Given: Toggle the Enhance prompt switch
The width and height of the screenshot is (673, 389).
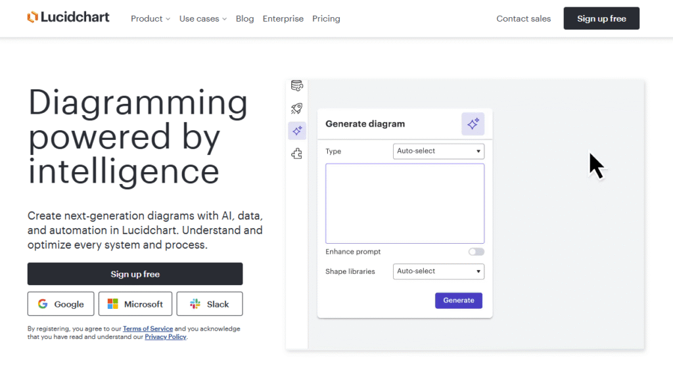Looking at the screenshot, I should click(476, 252).
